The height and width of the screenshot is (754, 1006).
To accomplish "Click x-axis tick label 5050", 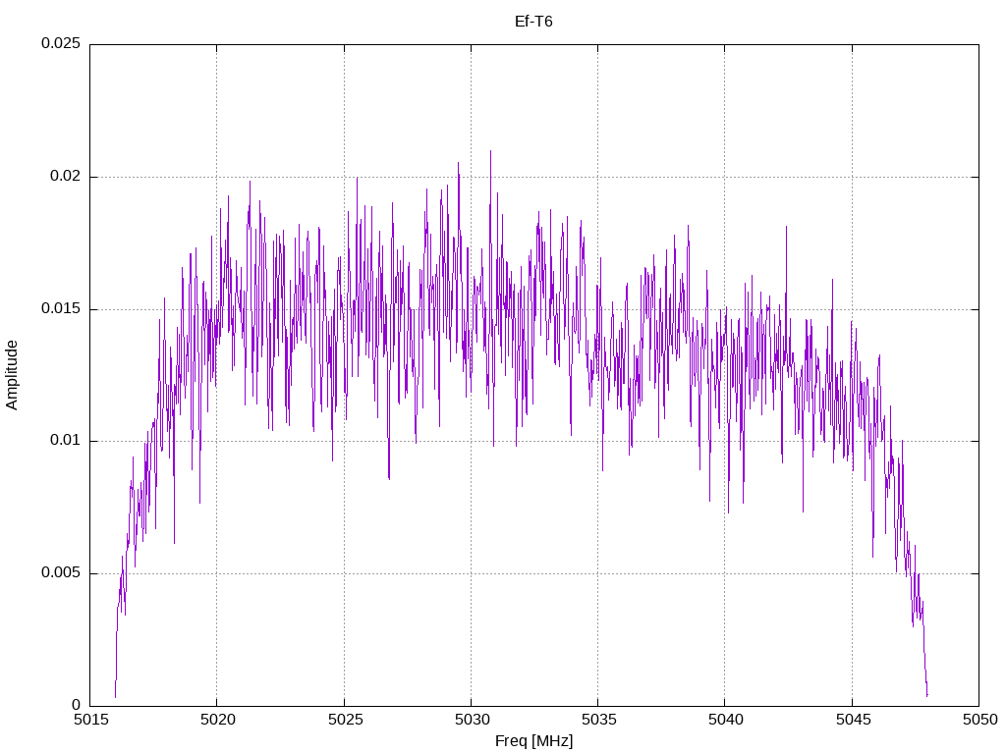I will pos(980,720).
